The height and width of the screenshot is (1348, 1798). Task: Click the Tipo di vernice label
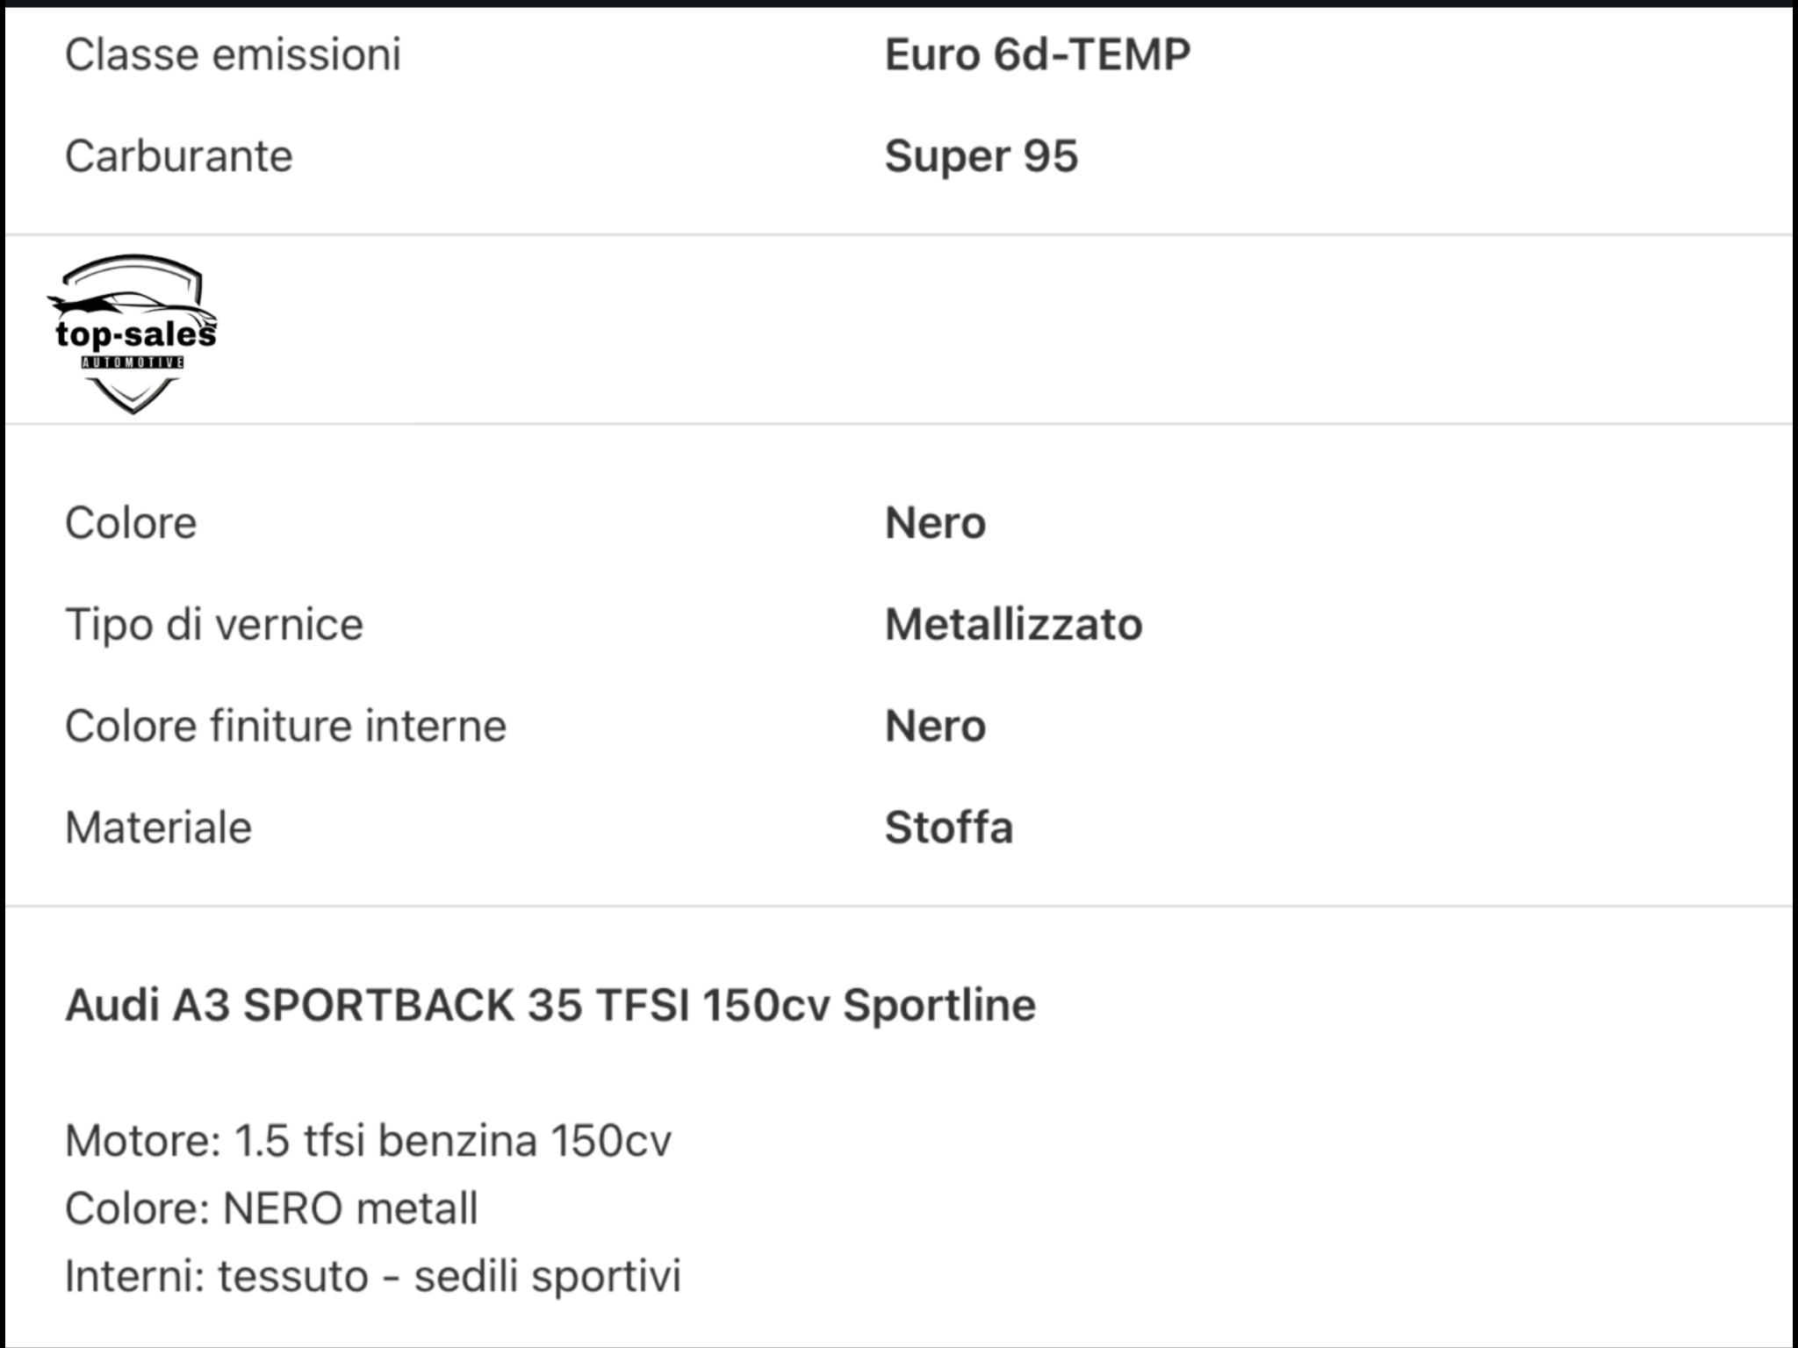(213, 625)
